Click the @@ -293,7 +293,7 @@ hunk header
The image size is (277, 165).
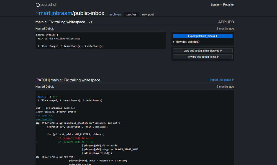point(79,123)
